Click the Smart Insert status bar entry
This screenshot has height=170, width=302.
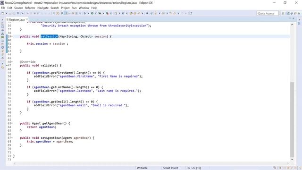(x=170, y=168)
